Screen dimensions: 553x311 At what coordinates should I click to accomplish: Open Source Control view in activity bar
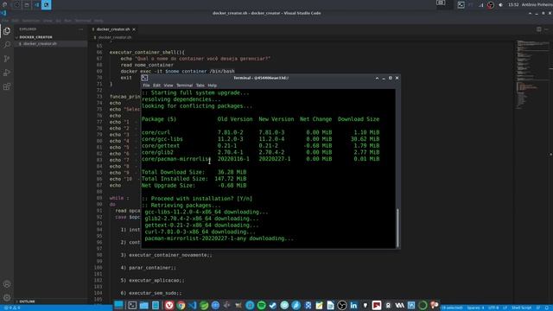pyautogui.click(x=7, y=59)
